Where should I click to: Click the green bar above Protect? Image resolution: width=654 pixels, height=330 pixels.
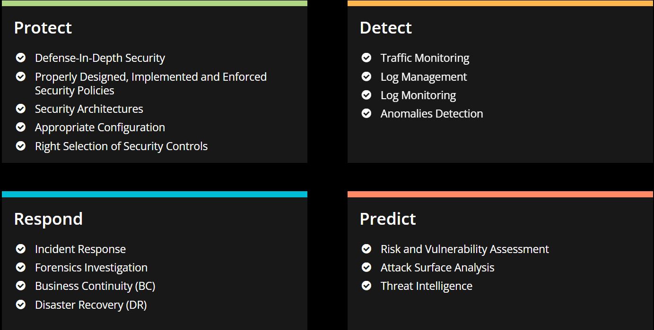click(155, 3)
